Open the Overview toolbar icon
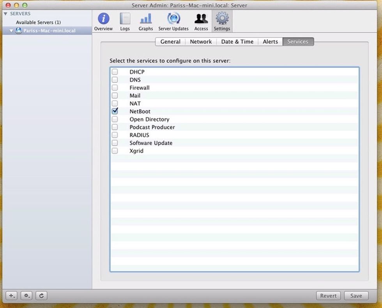 (103, 21)
